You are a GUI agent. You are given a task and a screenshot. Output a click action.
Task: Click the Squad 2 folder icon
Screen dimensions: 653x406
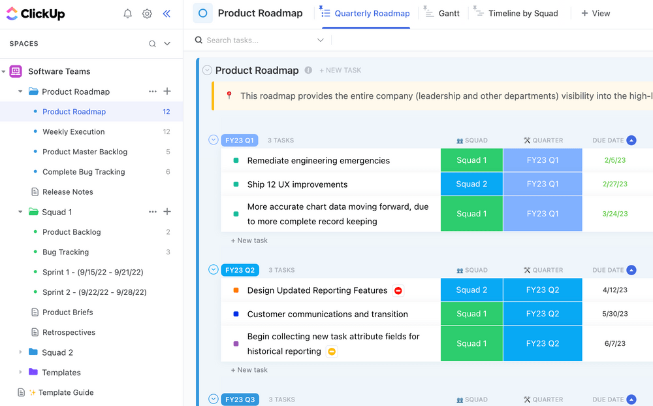[33, 352]
